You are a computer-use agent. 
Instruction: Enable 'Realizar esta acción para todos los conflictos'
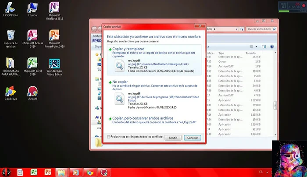108,137
